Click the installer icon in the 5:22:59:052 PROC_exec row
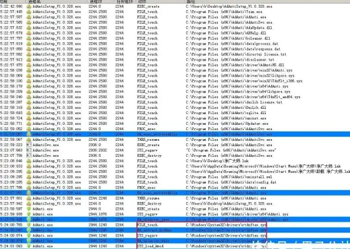This screenshot has height=249, width=350. click(x=29, y=129)
